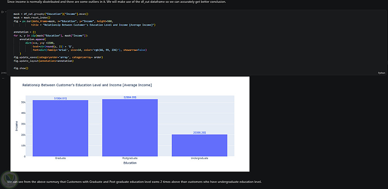388x189 pixels.
Task: Click the 52884.09$ annotation label
Action: pos(130,97)
